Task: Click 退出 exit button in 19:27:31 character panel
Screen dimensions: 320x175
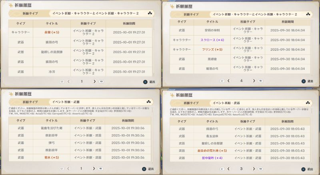Action: pyautogui.click(x=149, y=82)
